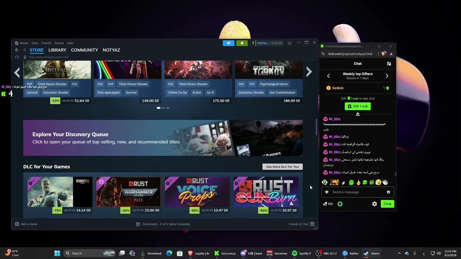Open the emoji picker in message box
Viewport: 461px width, 259px height.
[388, 192]
